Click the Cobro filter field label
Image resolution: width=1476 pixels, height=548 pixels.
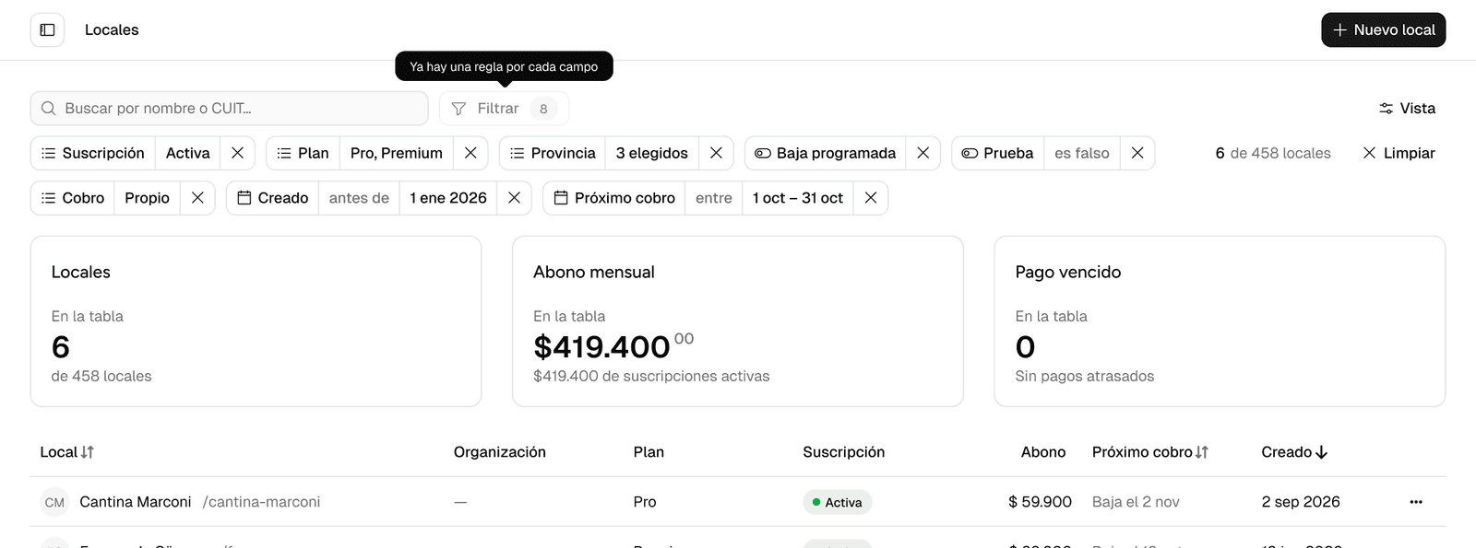point(73,198)
